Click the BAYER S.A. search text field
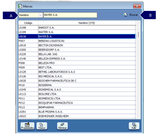159x135 pixels. (x=70, y=15)
